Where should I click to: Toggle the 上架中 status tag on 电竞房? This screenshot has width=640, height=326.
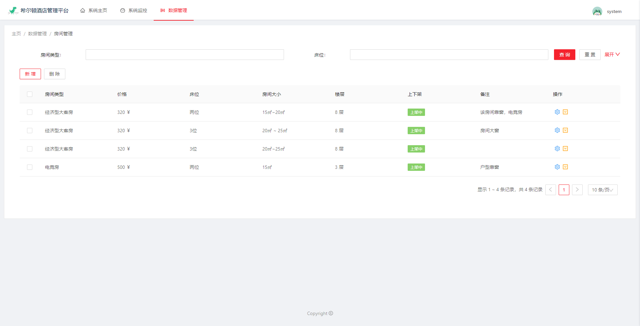coord(416,167)
